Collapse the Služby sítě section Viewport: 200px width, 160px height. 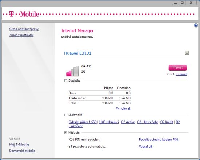pos(65,115)
